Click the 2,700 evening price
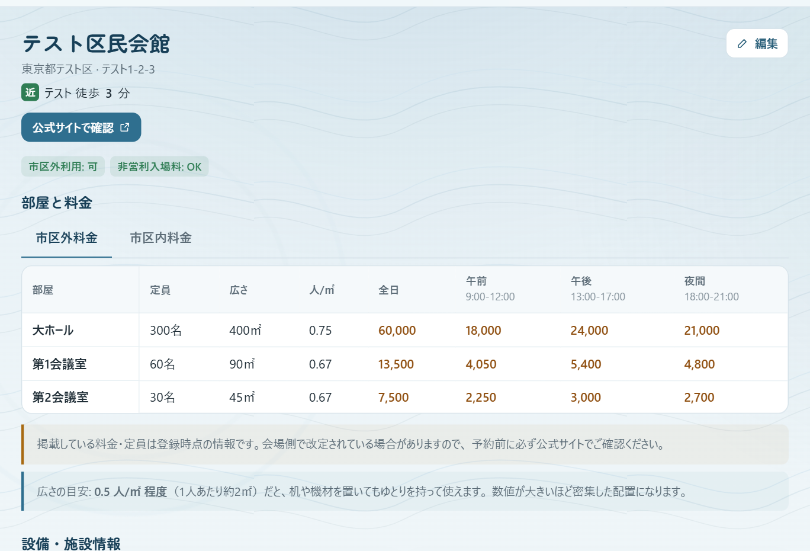810x551 pixels. [x=699, y=397]
